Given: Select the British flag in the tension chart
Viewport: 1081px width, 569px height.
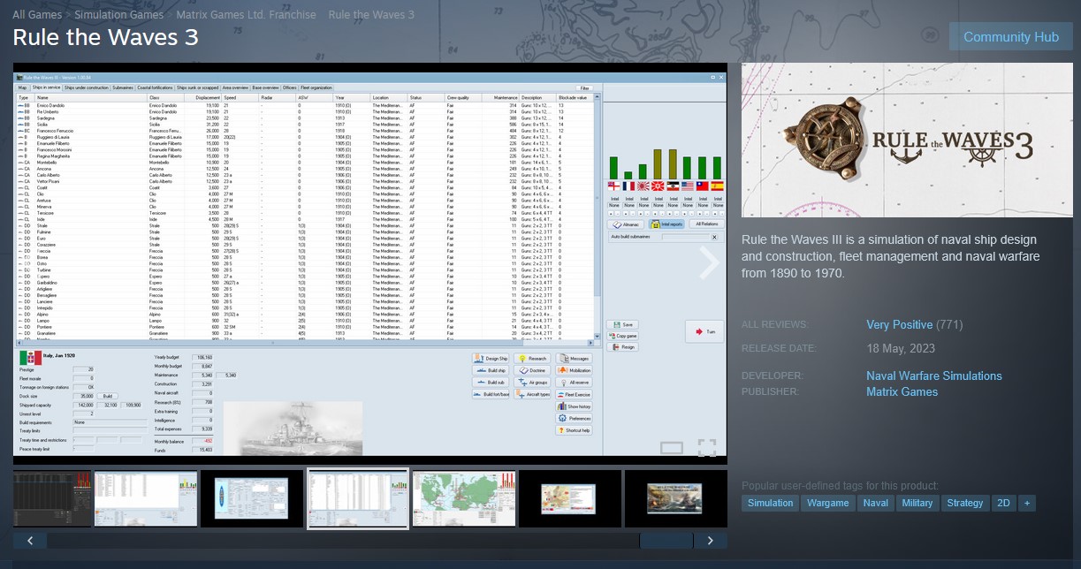Looking at the screenshot, I should coord(614,186).
